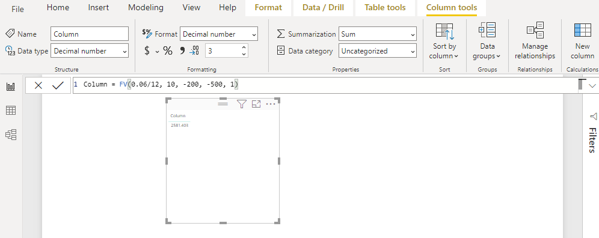Screen dimensions: 599x238
Task: Edit the decimal places value field
Action: click(223, 51)
